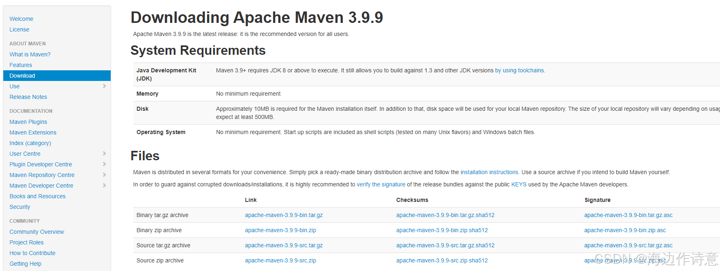Click the 'Binary zip archive' row label

point(159,230)
